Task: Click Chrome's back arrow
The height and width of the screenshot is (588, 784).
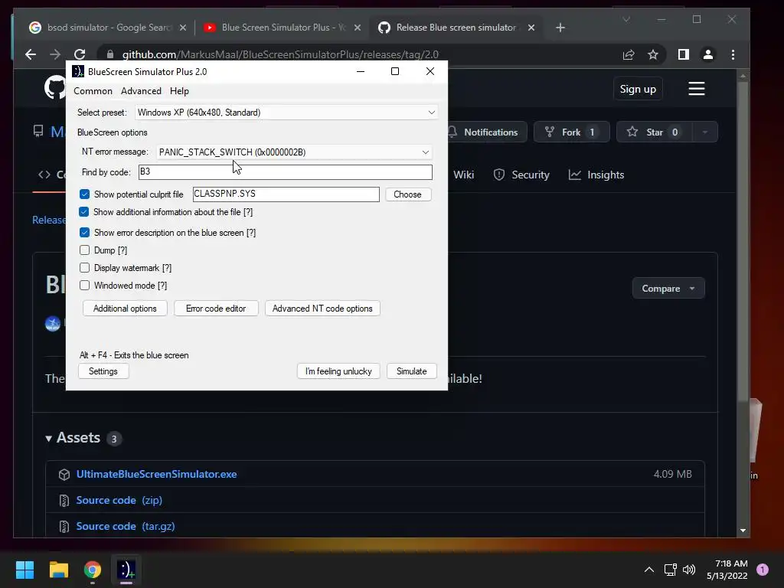Action: click(x=31, y=54)
